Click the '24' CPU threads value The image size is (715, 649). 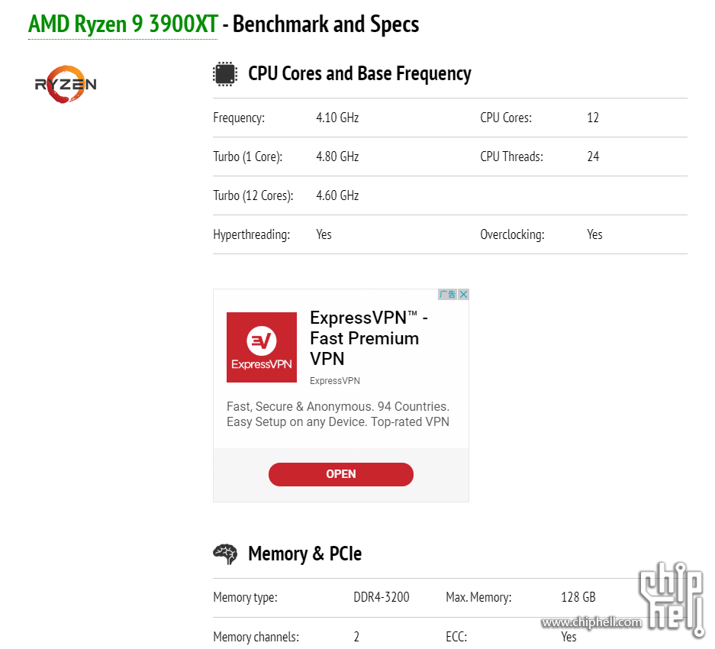click(x=593, y=157)
